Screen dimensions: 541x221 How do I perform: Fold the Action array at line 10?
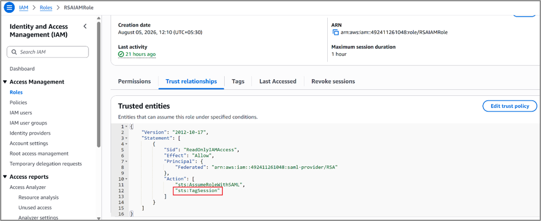(x=127, y=179)
